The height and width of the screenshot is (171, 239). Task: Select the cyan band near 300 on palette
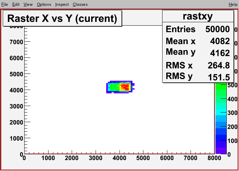point(221,113)
